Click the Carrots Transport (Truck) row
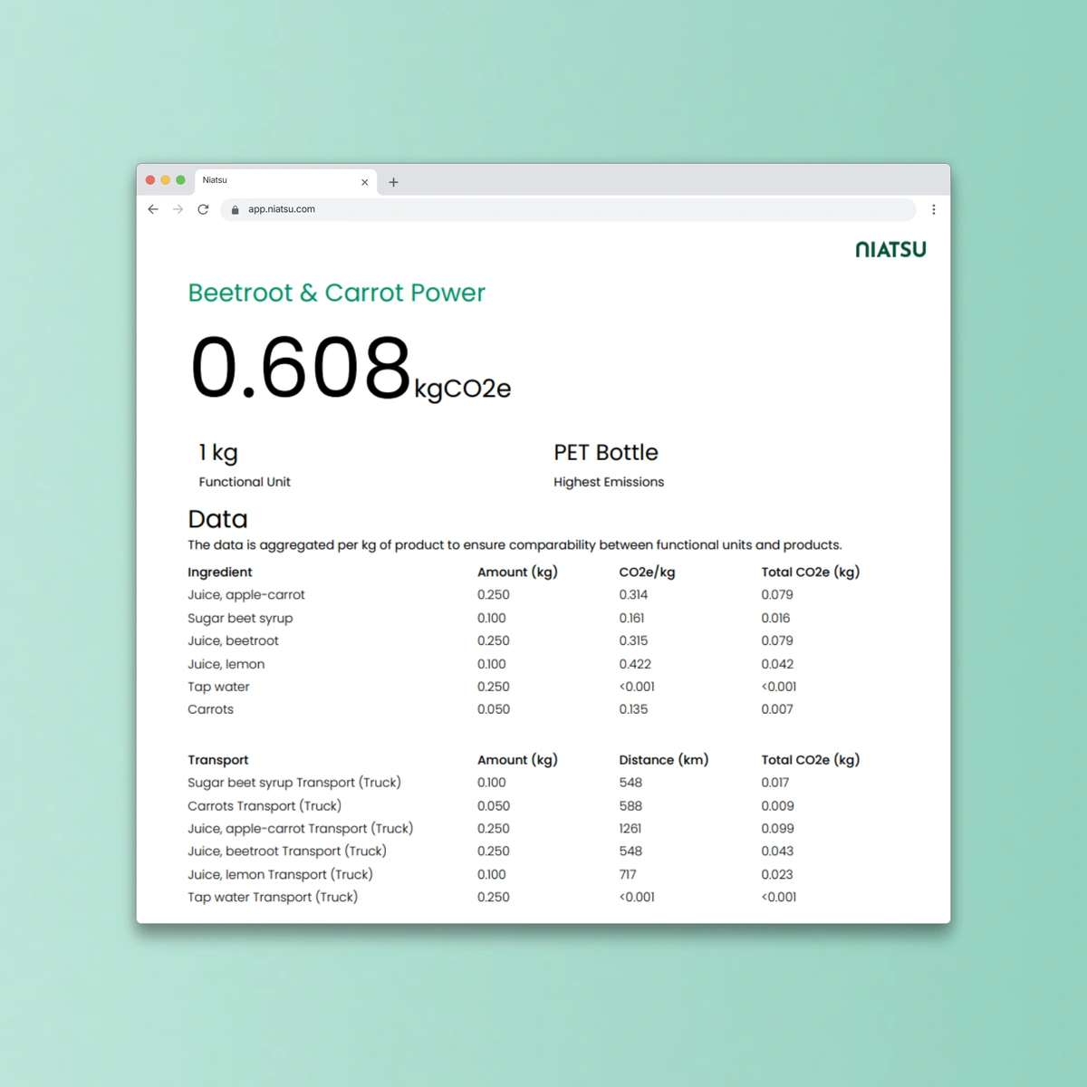 tap(264, 805)
